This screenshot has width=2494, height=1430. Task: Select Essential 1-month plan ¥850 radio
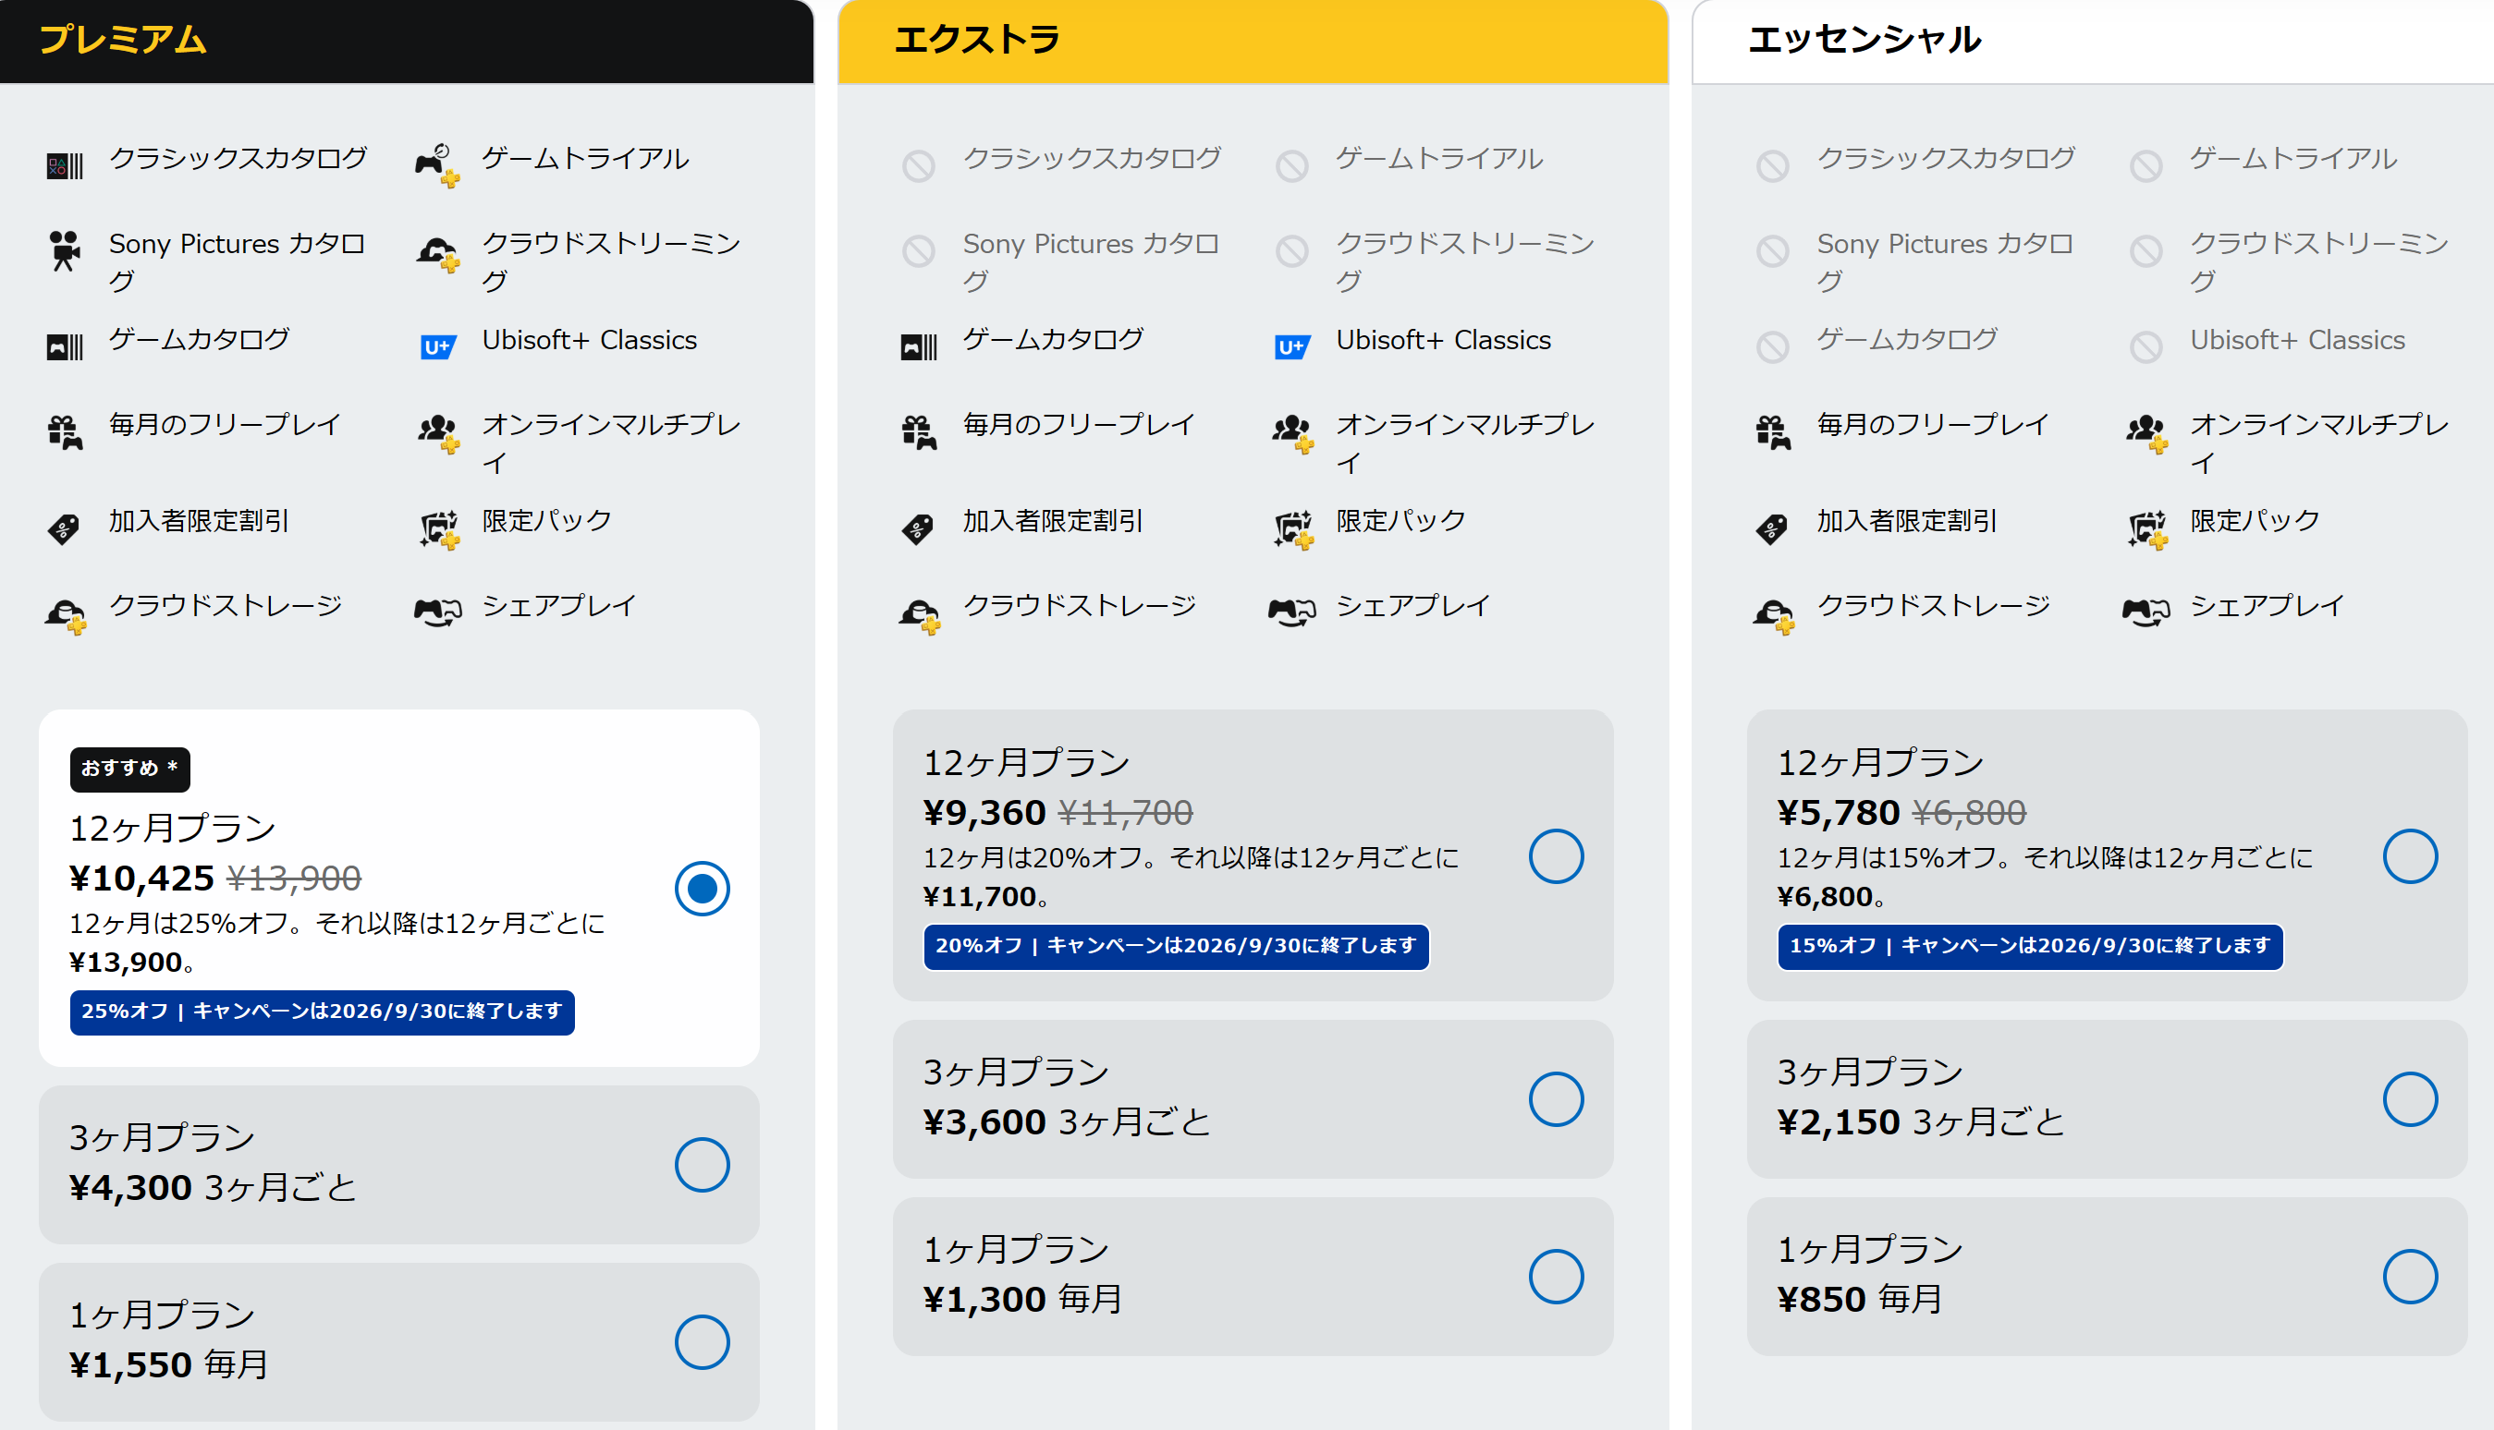tap(2410, 1277)
